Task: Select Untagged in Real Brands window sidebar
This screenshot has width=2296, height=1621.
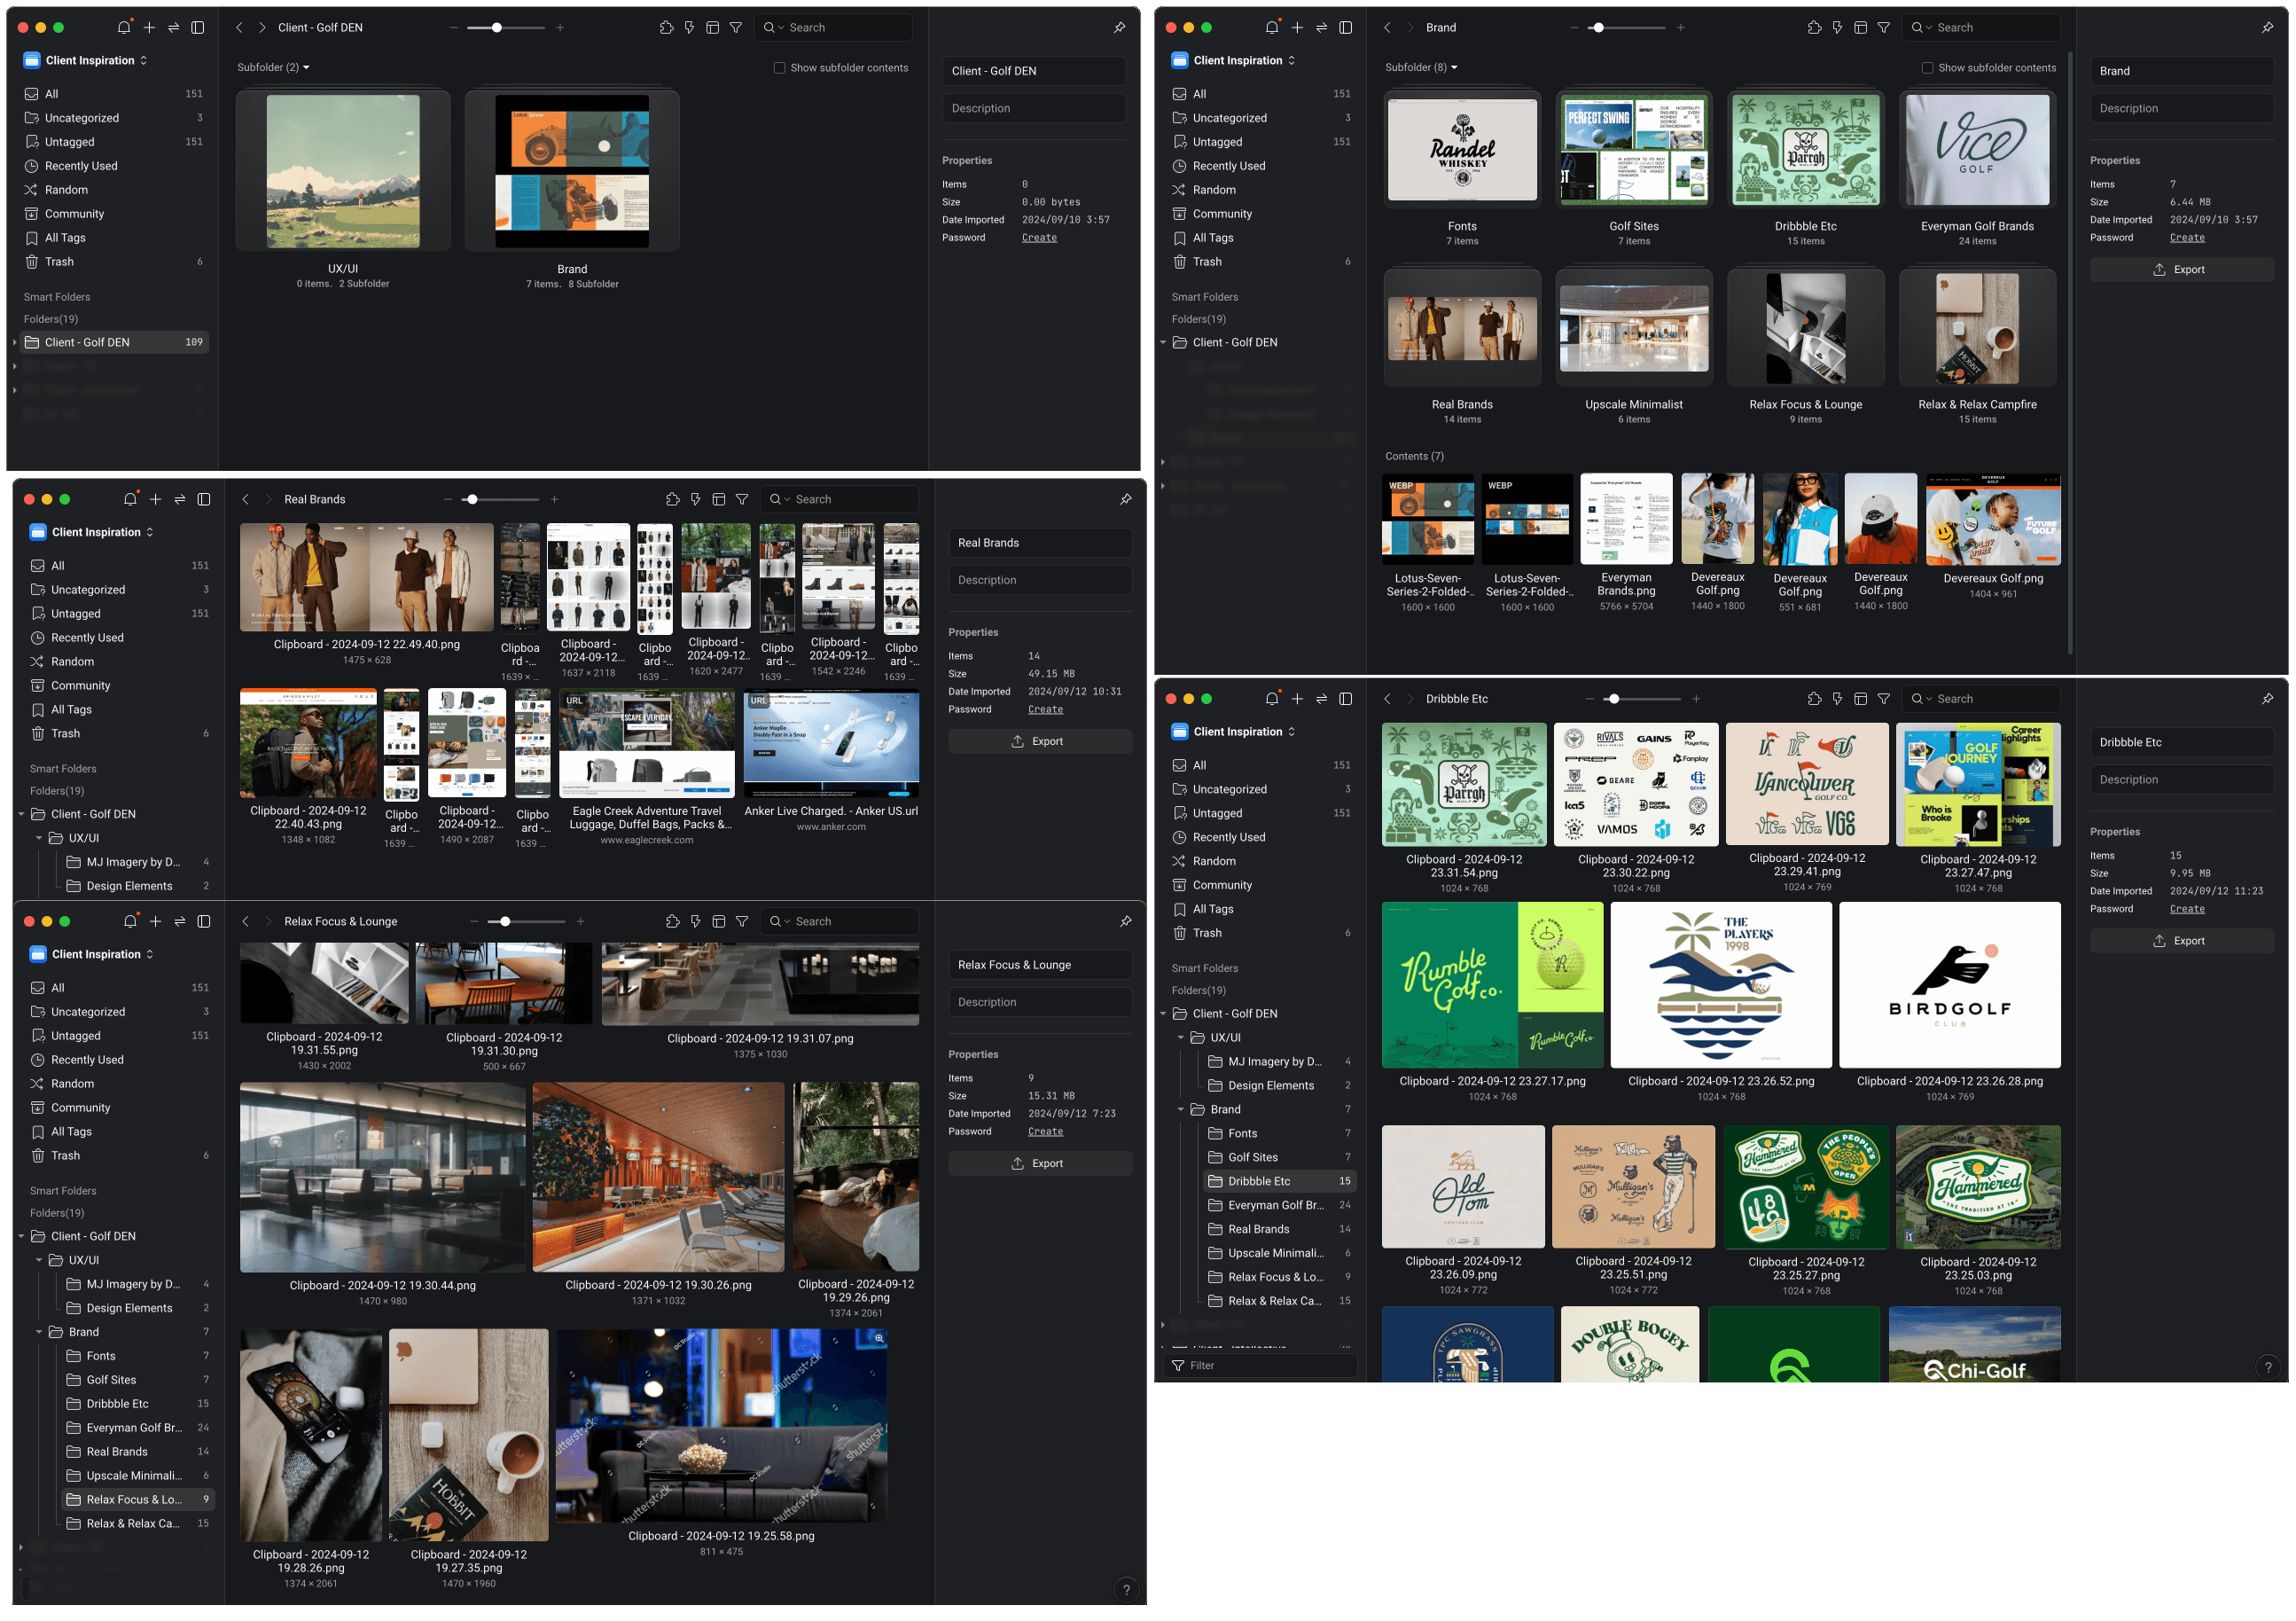Action: 120,614
